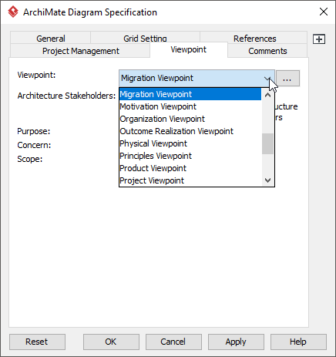Screen dimensions: 336x357
Task: Switch to the General tab
Action: click(x=51, y=39)
